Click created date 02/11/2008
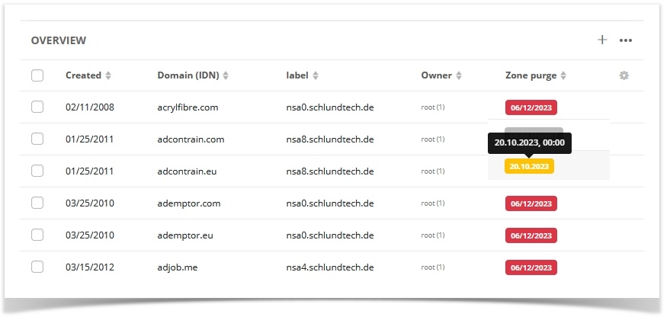This screenshot has width=670, height=320. (90, 107)
